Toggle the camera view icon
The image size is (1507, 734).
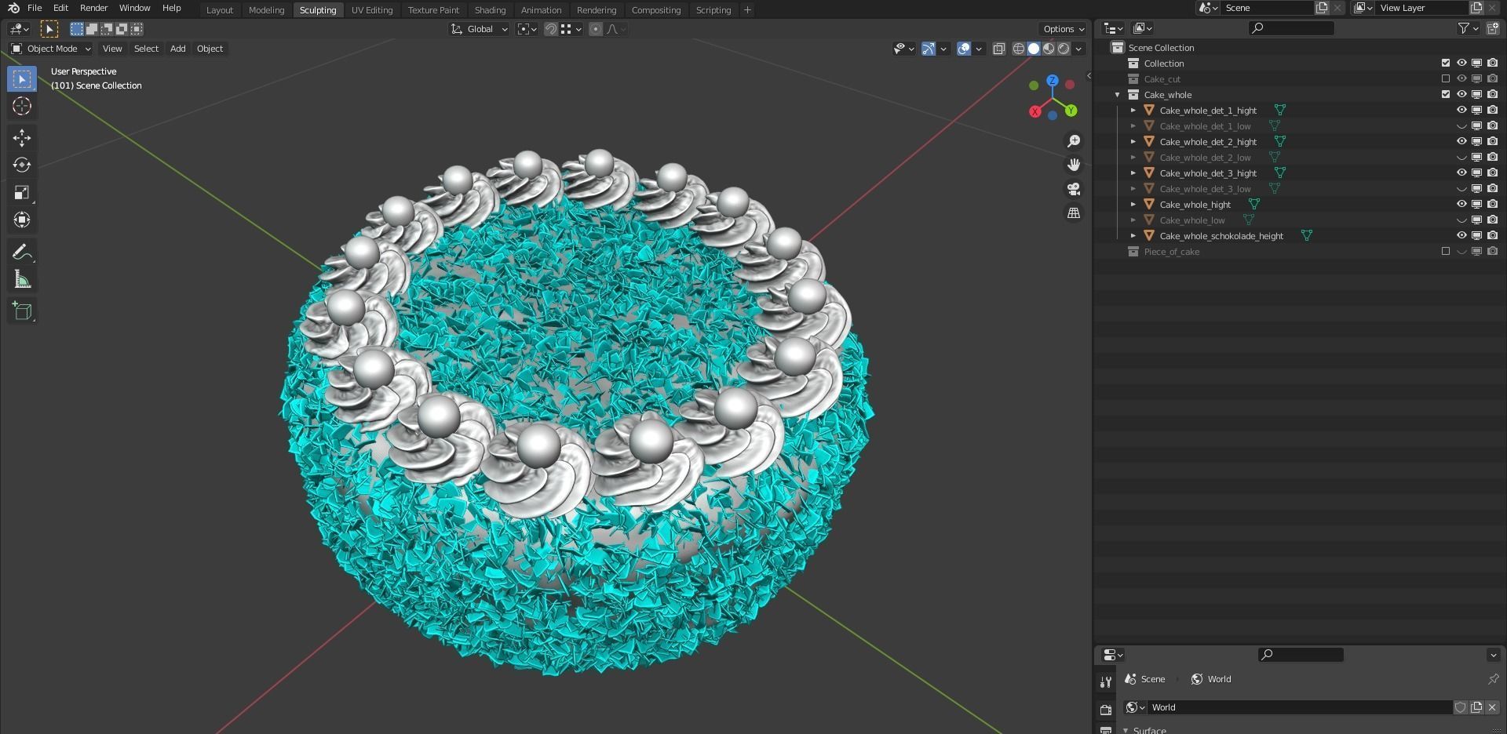point(1074,189)
